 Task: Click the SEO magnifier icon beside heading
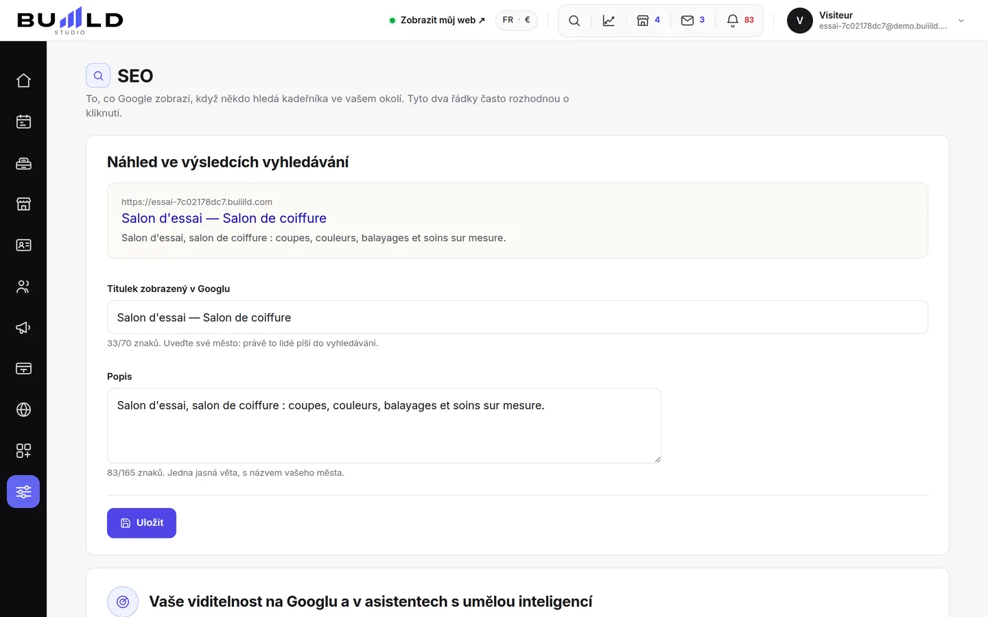98,75
